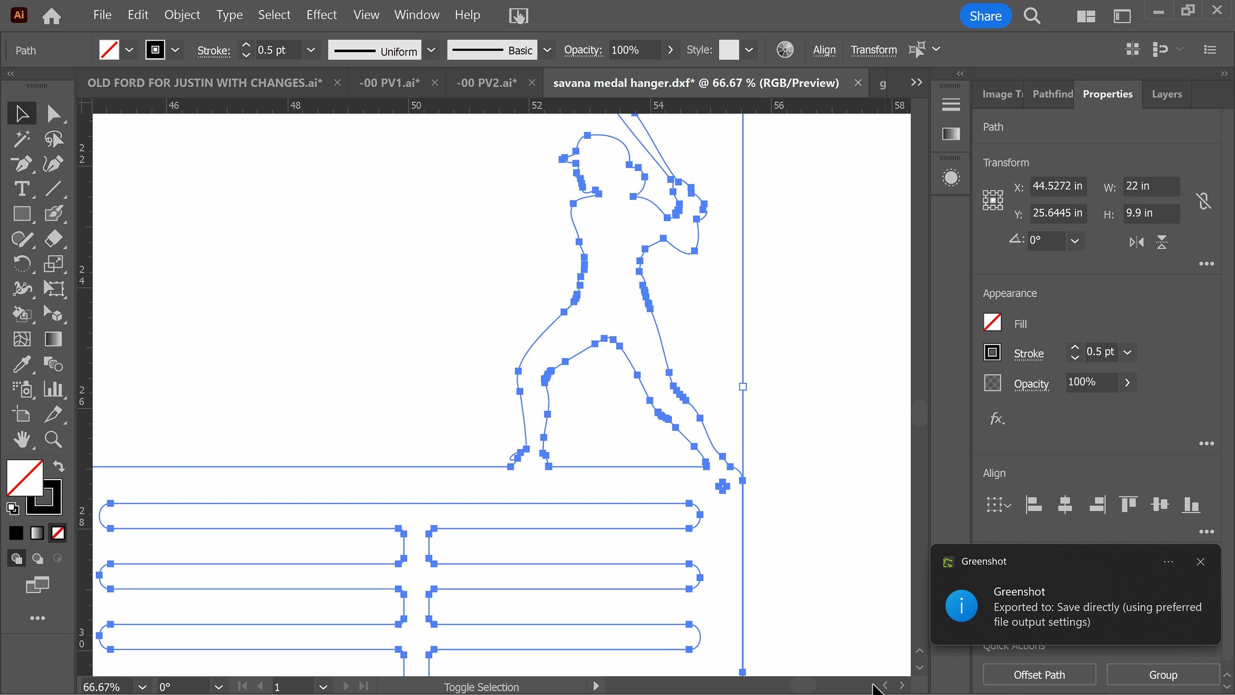Select the Mesh tool
This screenshot has height=695, width=1235.
tap(22, 339)
